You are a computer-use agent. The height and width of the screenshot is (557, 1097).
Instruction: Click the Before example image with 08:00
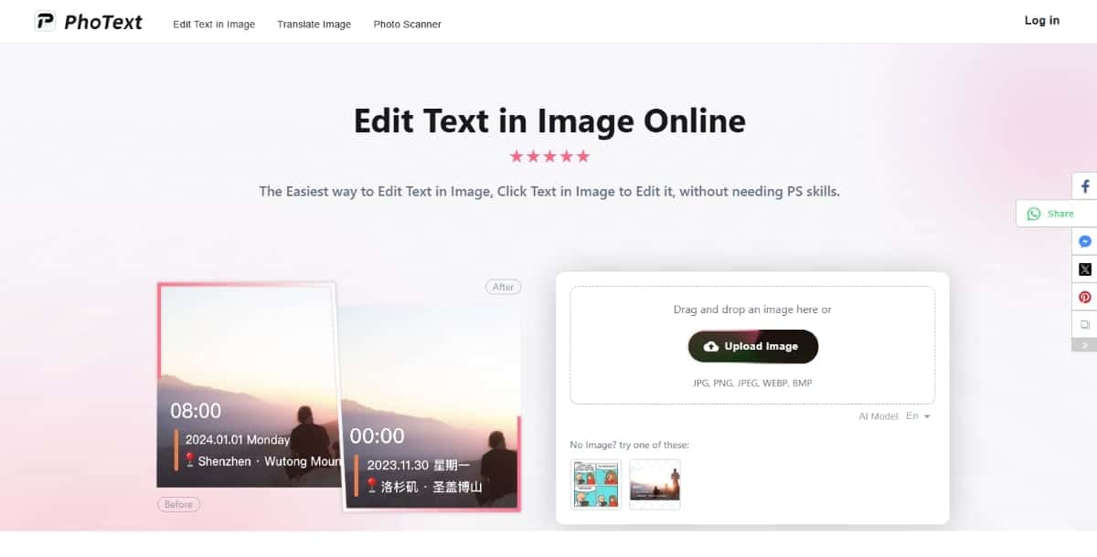[x=247, y=385]
